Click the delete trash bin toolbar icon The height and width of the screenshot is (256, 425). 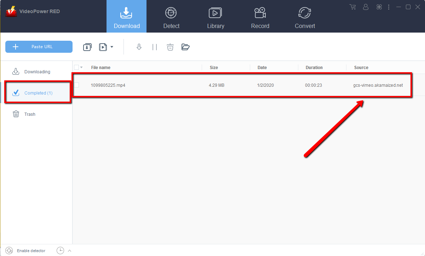coord(170,47)
